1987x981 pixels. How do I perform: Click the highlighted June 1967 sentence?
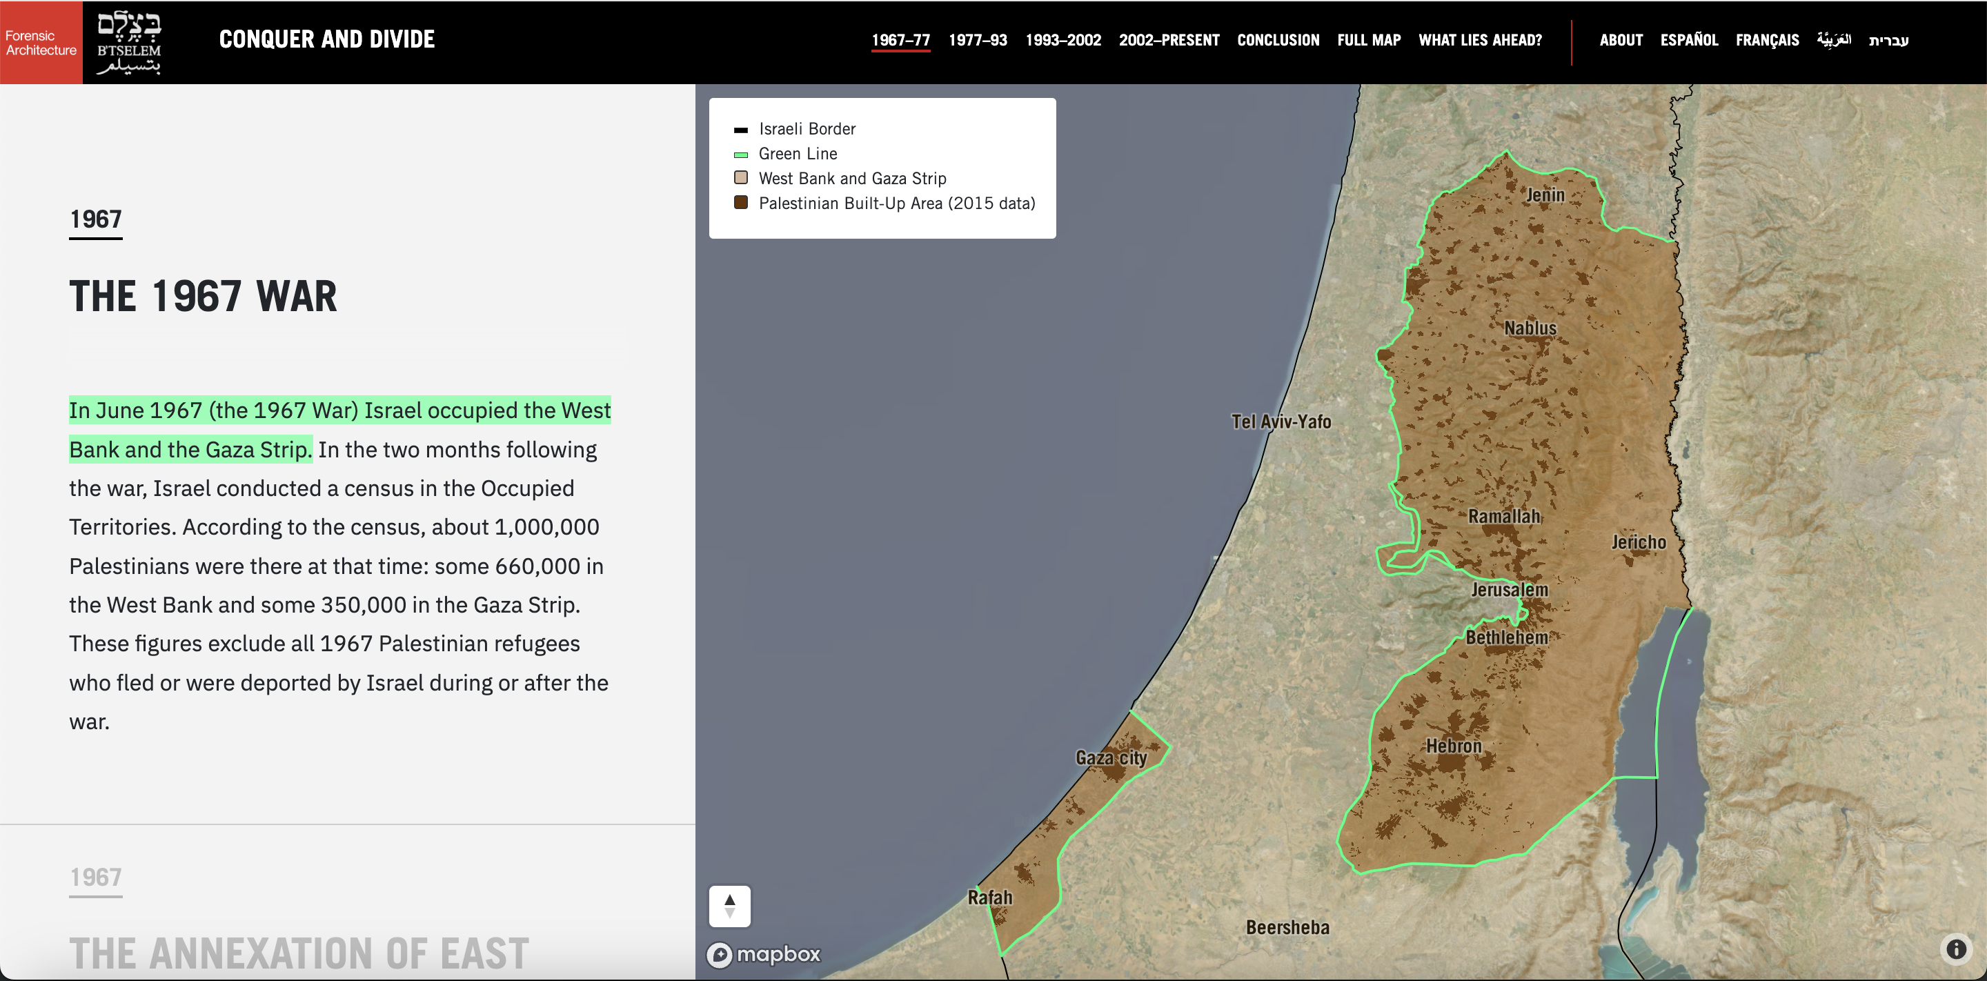click(339, 430)
